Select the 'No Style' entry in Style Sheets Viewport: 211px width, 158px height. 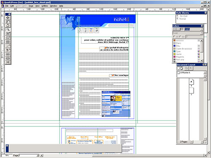point(184,16)
